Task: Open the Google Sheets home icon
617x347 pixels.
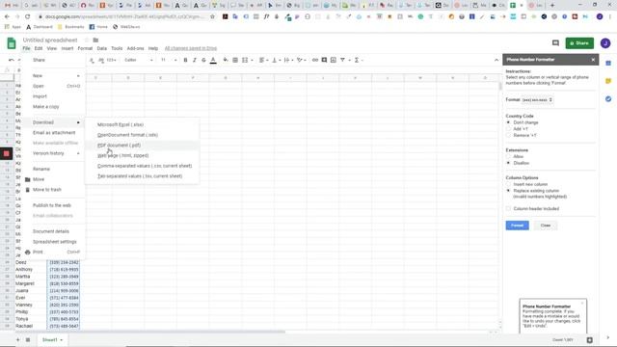Action: pos(12,43)
